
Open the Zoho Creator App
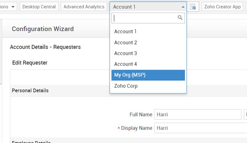(222, 6)
